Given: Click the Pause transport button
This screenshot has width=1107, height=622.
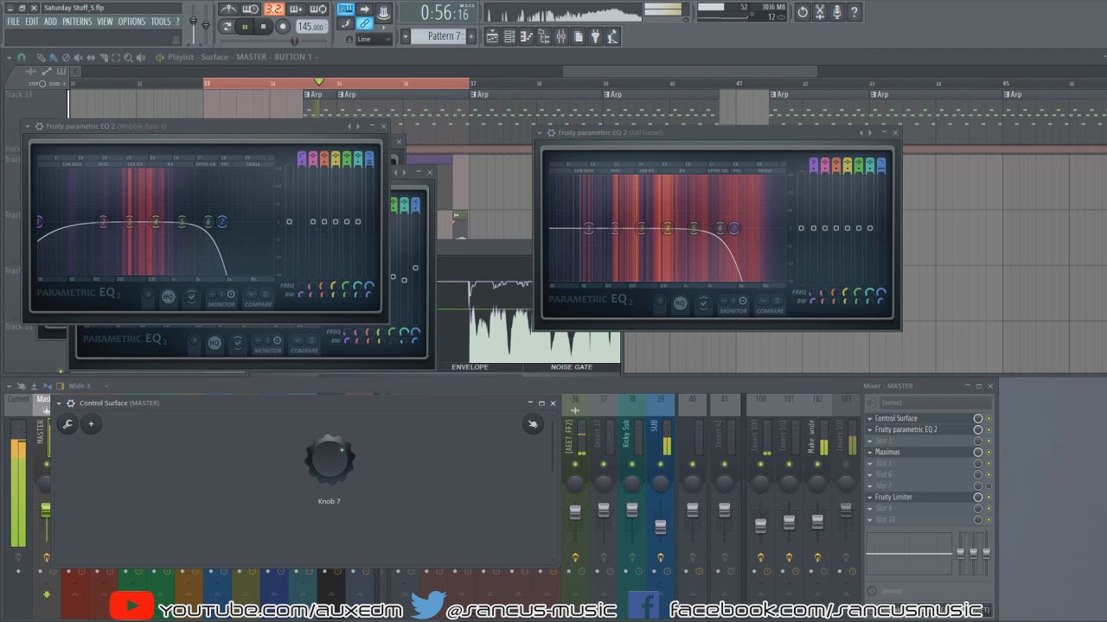Looking at the screenshot, I should (x=245, y=27).
